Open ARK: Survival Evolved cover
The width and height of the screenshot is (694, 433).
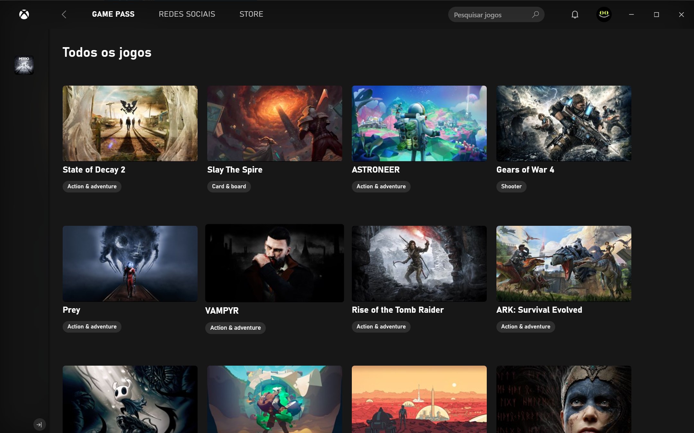(564, 263)
